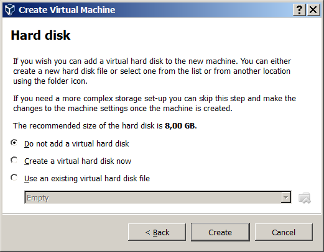This screenshot has height=252, width=324.
Task: Open the help question mark button
Action: pyautogui.click(x=299, y=10)
